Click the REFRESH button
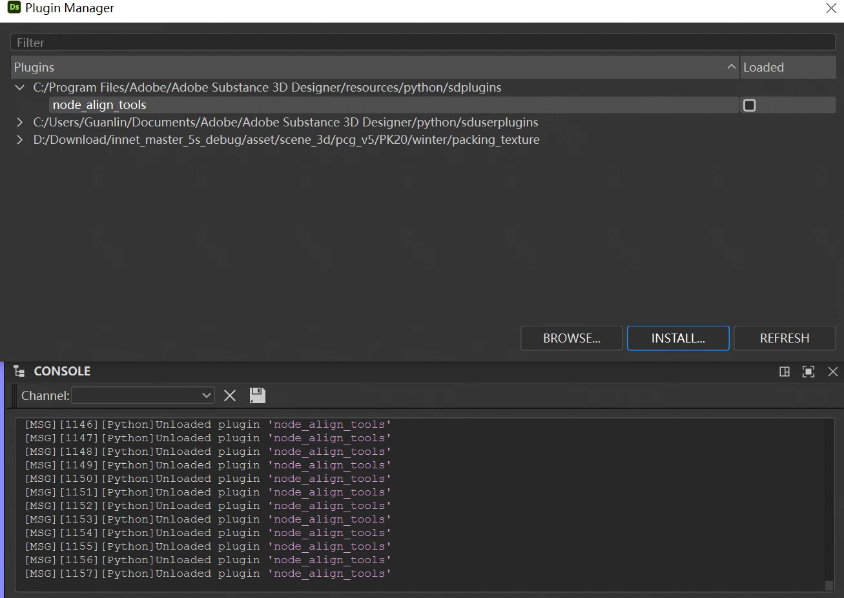Viewport: 844px width, 598px height. (785, 338)
